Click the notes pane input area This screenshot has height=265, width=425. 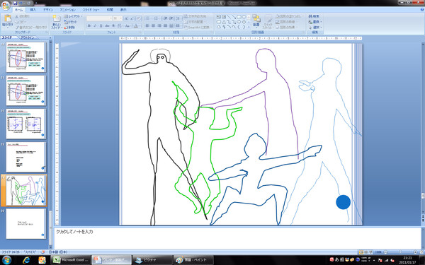pyautogui.click(x=237, y=238)
